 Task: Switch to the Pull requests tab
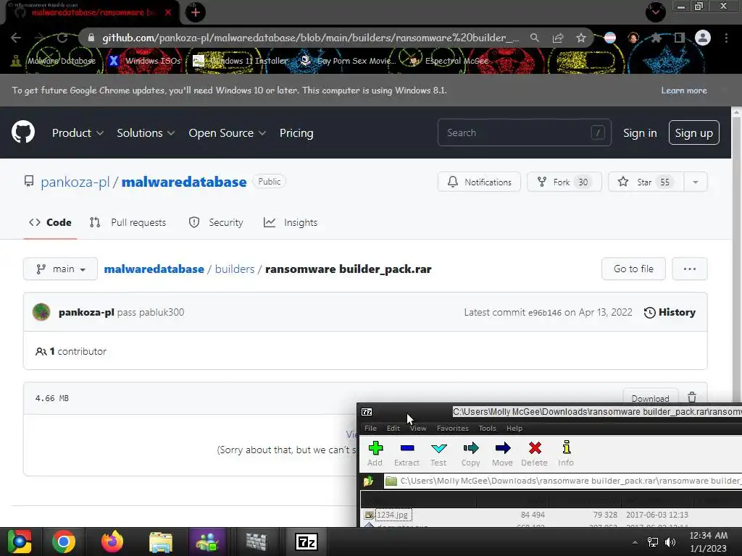128,223
